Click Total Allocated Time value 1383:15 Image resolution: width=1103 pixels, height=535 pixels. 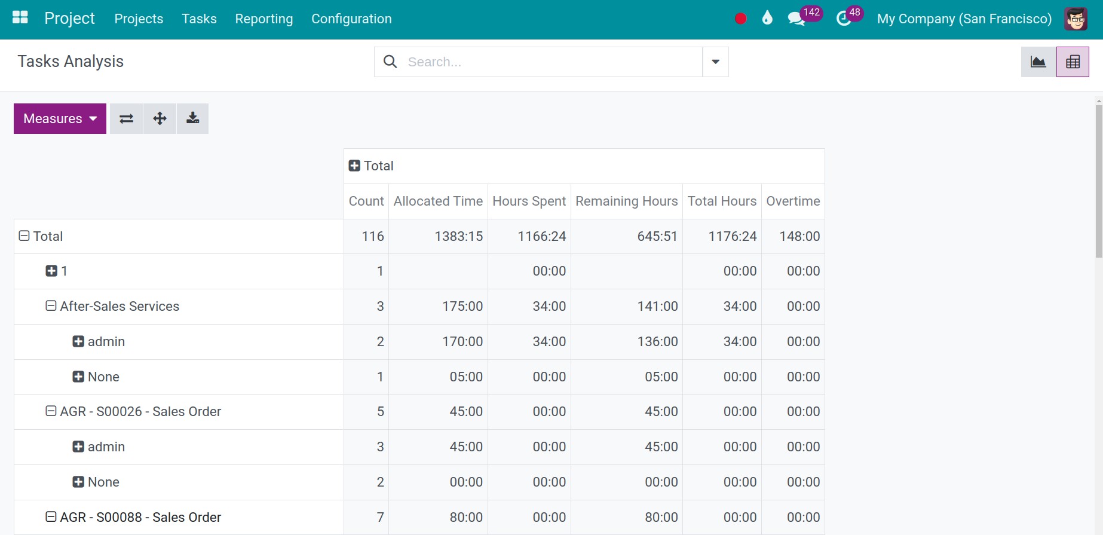[438, 236]
